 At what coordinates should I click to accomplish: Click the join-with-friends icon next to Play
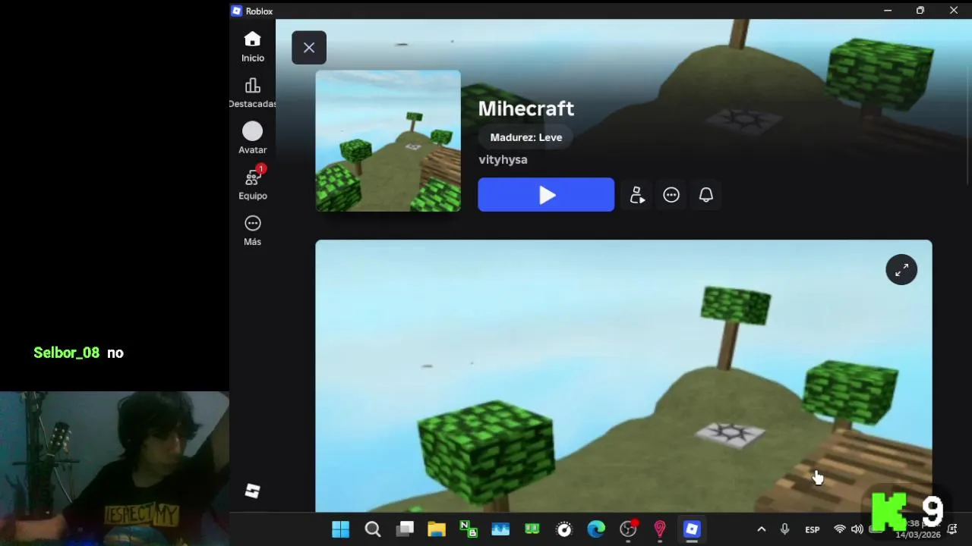click(637, 195)
